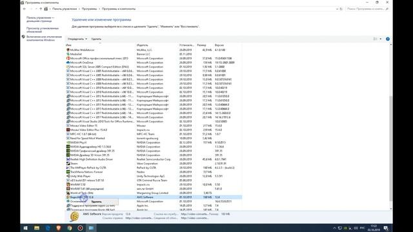The height and width of the screenshot is (232, 413).
Task: Open the Упорядочить dropdown
Action: tap(77, 39)
